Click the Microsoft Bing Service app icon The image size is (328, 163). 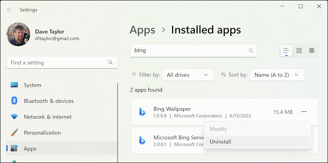click(142, 141)
